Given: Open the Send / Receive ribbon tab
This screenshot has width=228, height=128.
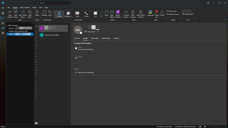Looking at the screenshot, I should tap(25, 7).
